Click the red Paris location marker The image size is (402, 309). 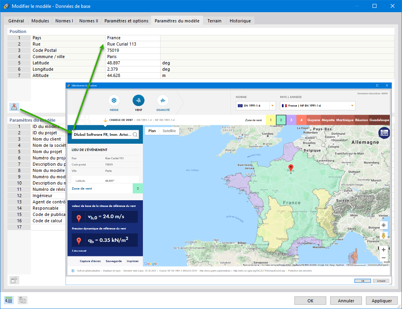(x=291, y=168)
